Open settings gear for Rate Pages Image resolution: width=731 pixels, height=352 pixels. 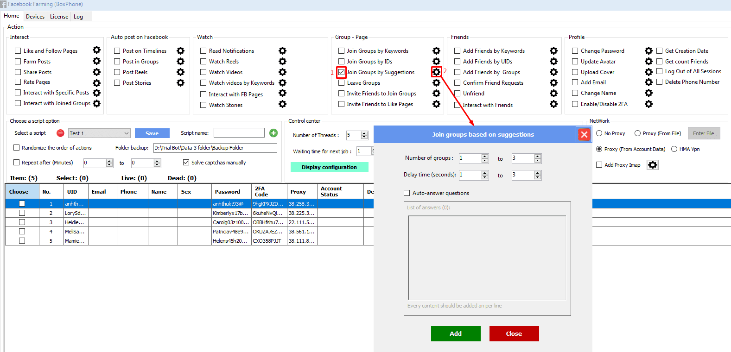(x=96, y=83)
